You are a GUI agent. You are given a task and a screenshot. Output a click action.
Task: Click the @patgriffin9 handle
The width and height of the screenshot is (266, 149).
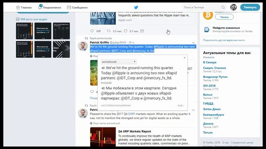[118, 42]
